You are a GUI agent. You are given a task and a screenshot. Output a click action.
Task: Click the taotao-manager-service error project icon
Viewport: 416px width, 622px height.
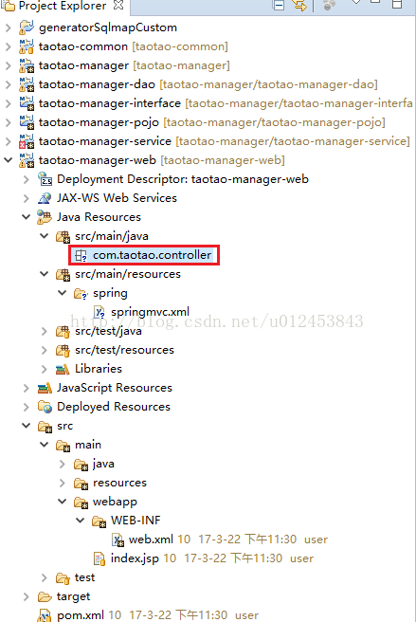click(x=27, y=141)
